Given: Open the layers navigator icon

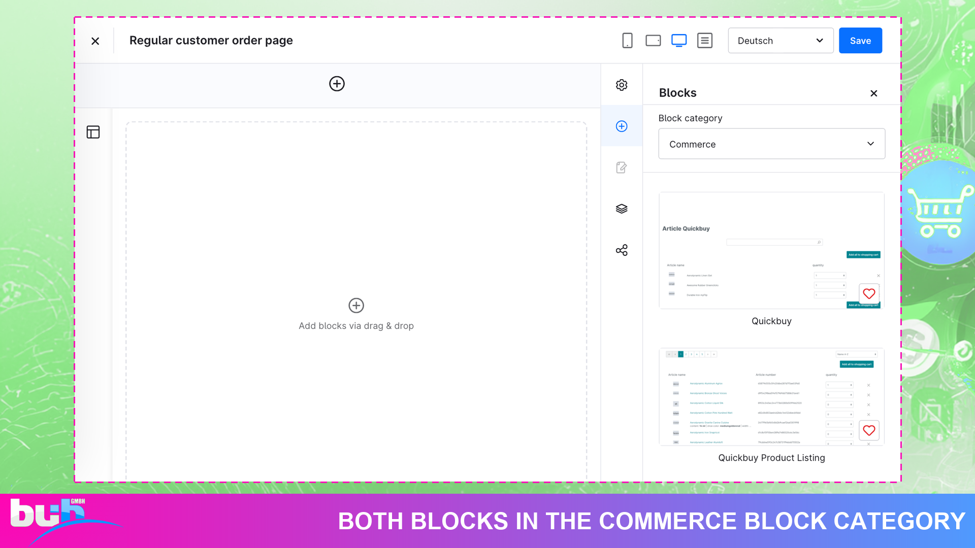Looking at the screenshot, I should coord(622,209).
